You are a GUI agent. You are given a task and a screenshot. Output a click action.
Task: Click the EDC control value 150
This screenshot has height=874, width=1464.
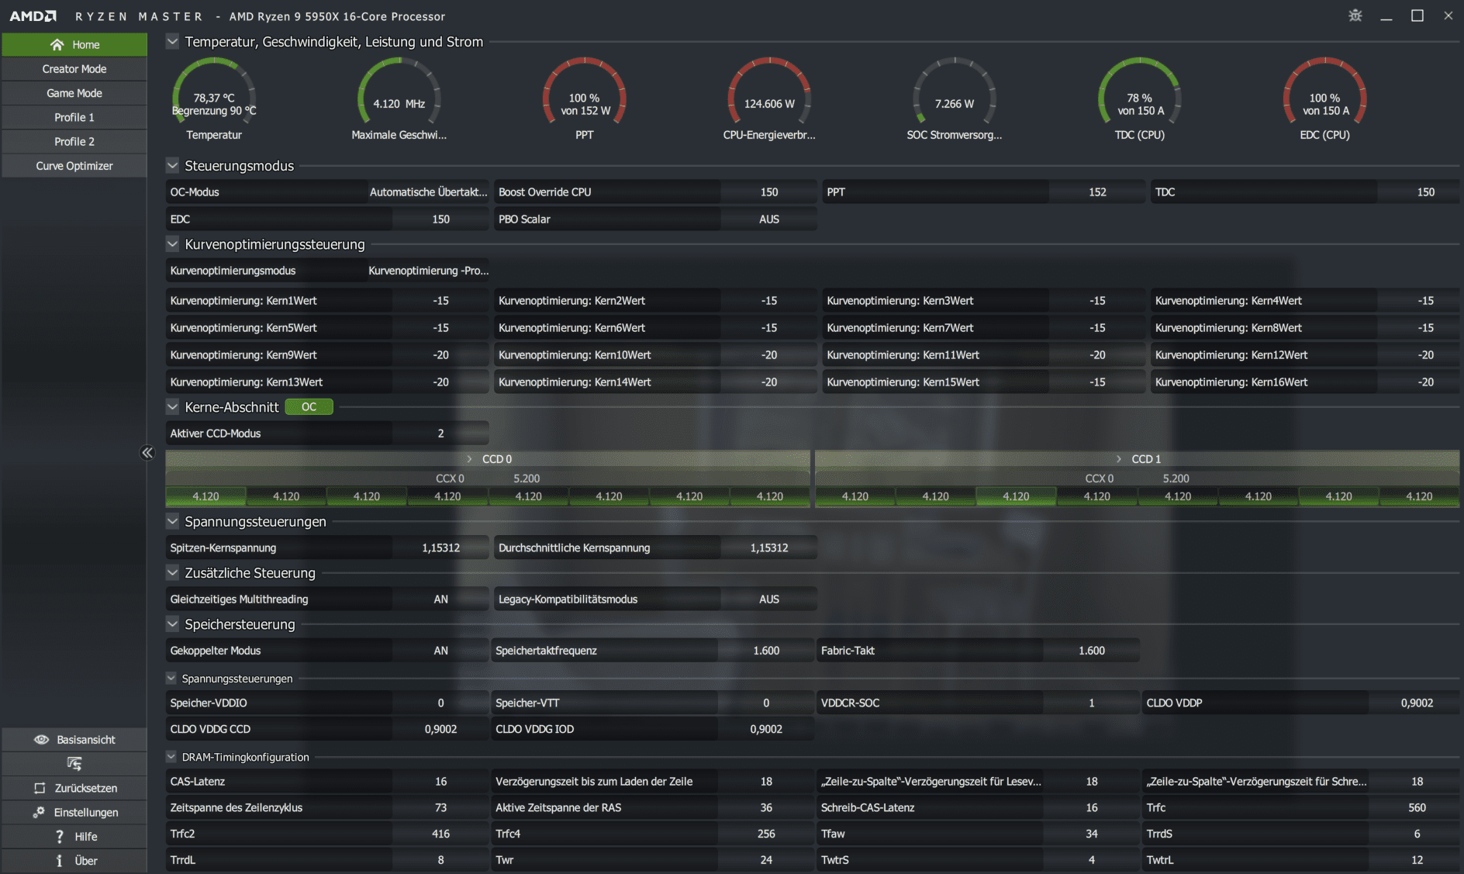(440, 219)
